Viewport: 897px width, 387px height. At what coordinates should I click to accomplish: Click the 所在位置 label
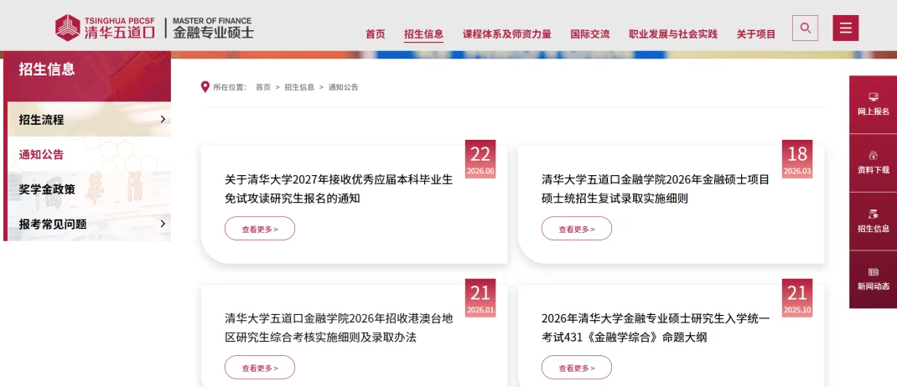[230, 87]
